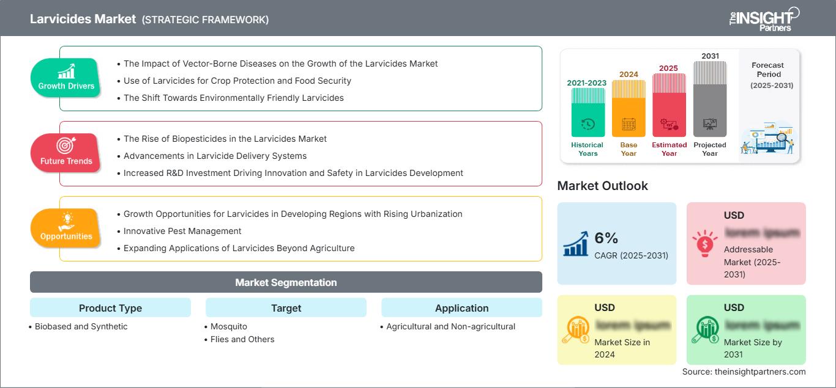Click the Market Size in 2024 icon
The height and width of the screenshot is (388, 836).
click(x=576, y=330)
